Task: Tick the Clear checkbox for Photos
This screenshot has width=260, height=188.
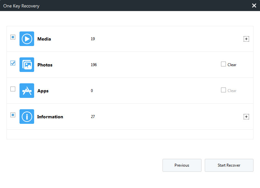Action: (223, 64)
